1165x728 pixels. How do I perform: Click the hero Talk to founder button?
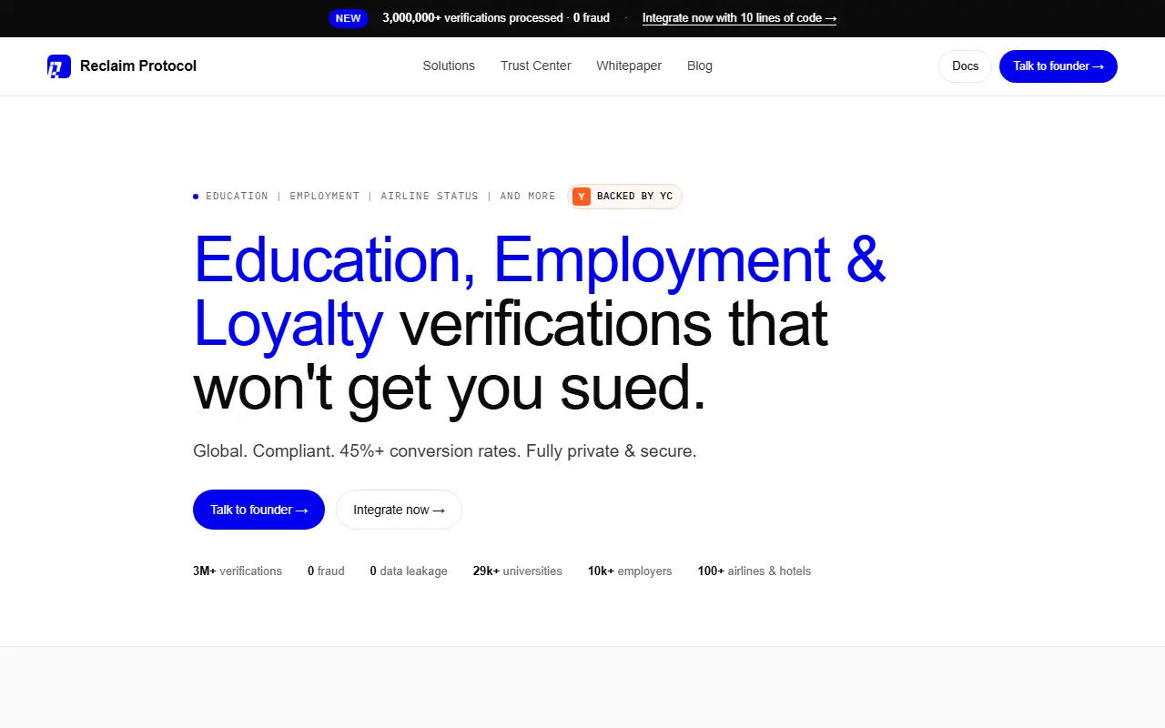(258, 510)
